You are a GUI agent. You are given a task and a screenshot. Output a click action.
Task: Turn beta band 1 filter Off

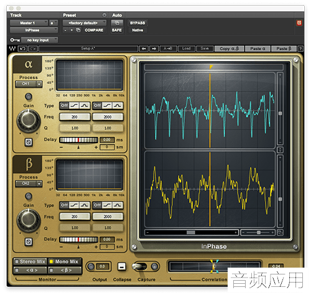64,205
